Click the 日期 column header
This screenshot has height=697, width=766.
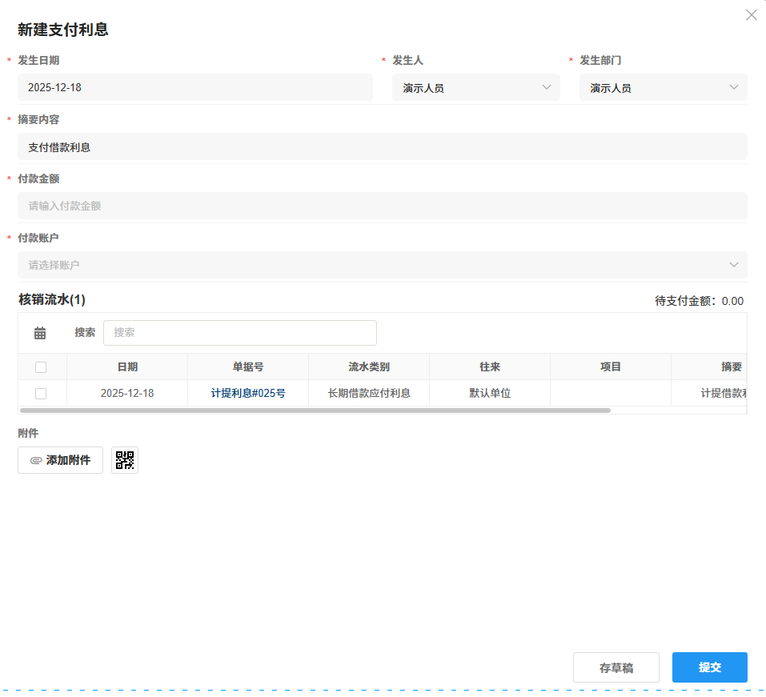pos(127,366)
